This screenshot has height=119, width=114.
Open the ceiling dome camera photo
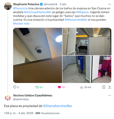tap(38, 55)
